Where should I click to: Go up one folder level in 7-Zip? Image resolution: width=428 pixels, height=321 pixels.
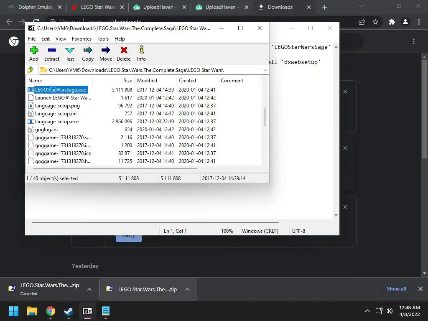31,70
